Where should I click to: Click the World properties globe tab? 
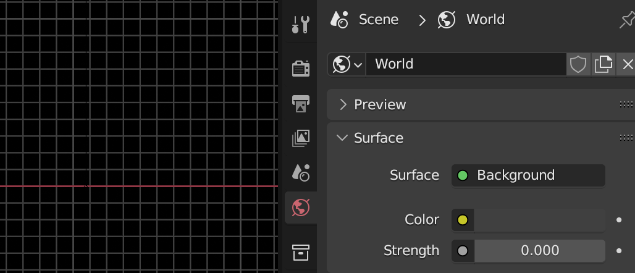tap(301, 208)
